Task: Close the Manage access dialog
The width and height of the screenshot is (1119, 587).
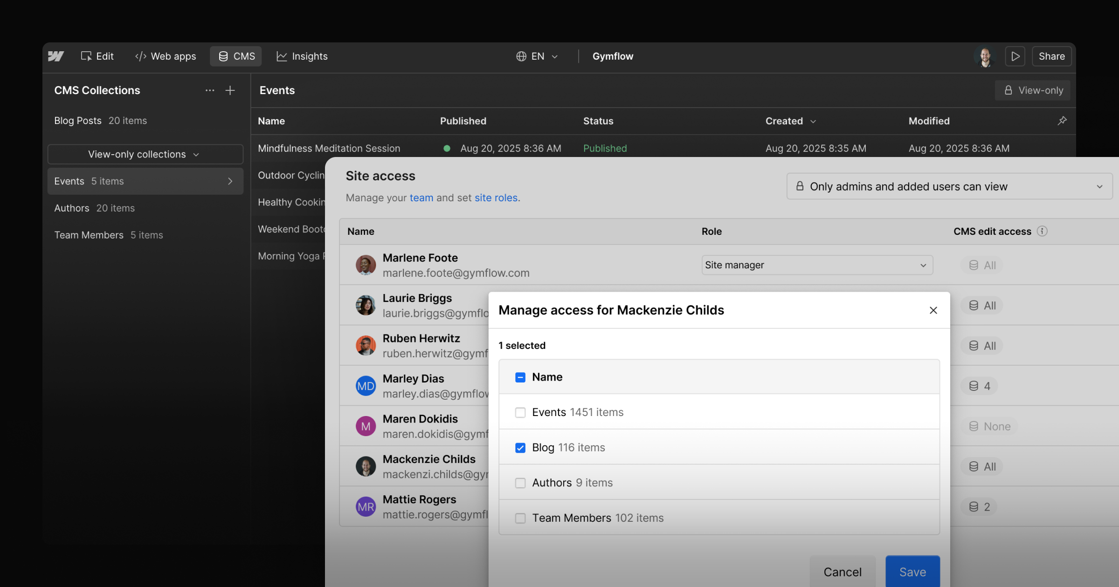Action: coord(933,310)
